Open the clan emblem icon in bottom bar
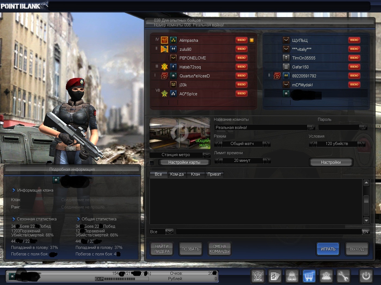This screenshot has height=285, width=381. 257,276
